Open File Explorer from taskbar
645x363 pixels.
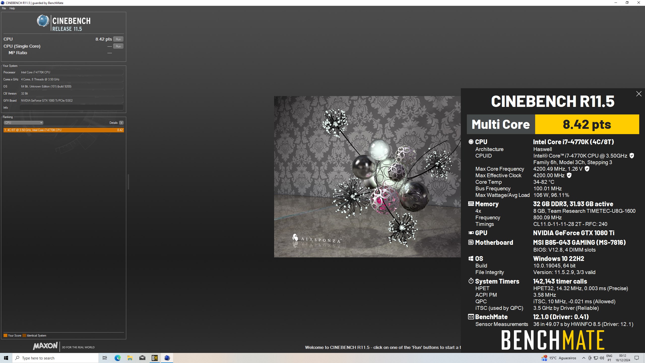click(130, 358)
